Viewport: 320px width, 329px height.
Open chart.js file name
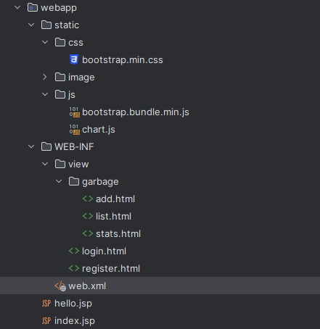click(99, 130)
